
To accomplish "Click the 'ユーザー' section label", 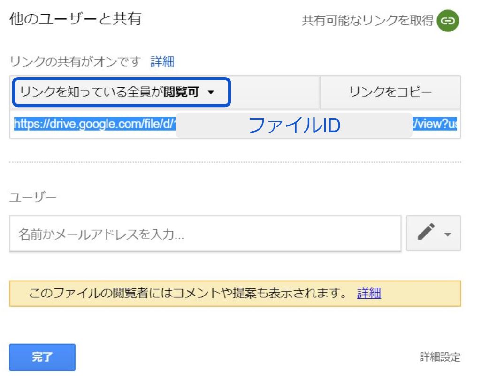I will tap(33, 197).
